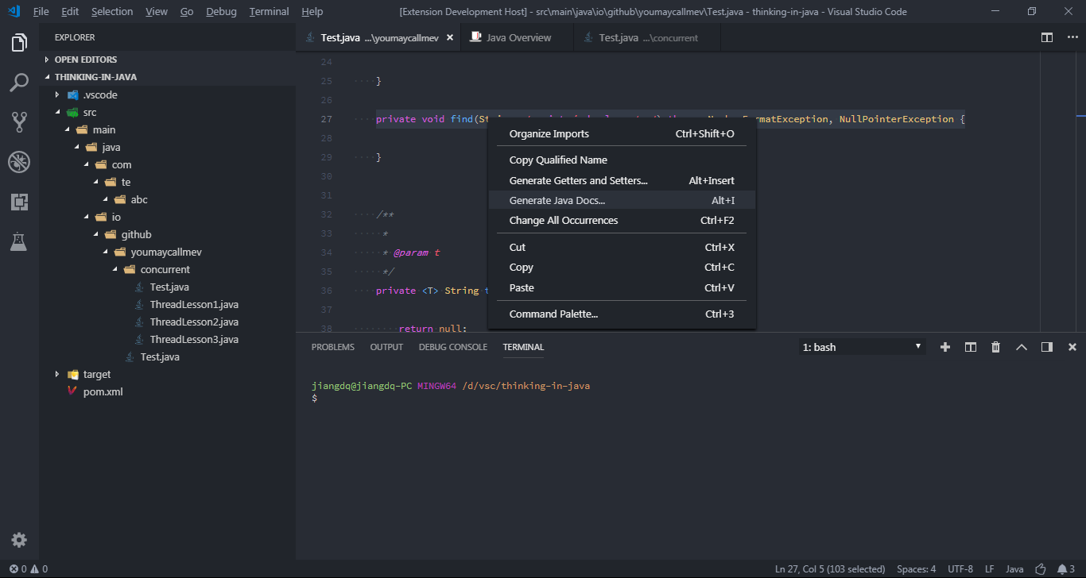This screenshot has width=1086, height=578.
Task: Open the Search view in activity bar
Action: pyautogui.click(x=19, y=83)
